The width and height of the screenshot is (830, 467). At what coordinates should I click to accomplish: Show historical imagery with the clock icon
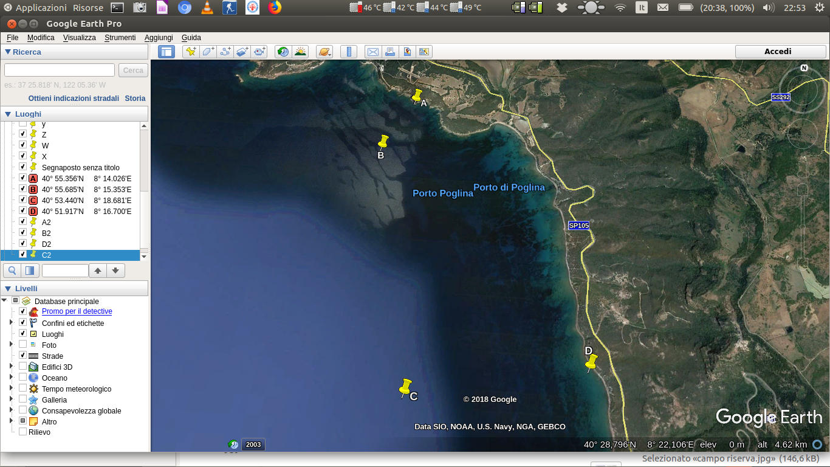pyautogui.click(x=283, y=52)
